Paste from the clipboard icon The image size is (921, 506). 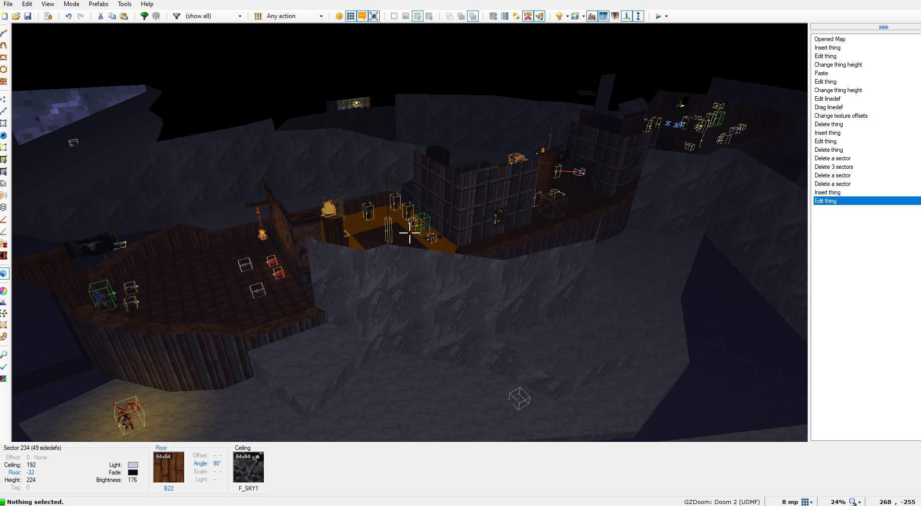point(124,16)
